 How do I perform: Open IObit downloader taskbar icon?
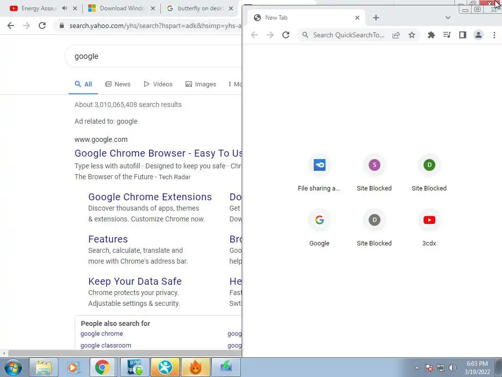[134, 367]
